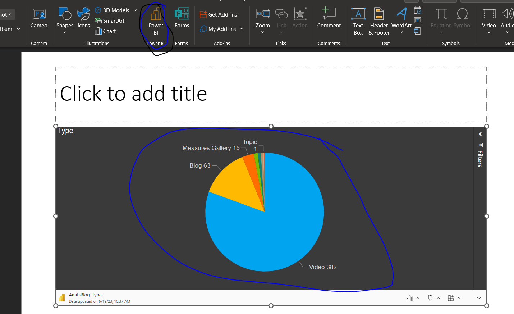Open the Symbol picker
Viewport: 514px width, 314px height.
point(463,18)
